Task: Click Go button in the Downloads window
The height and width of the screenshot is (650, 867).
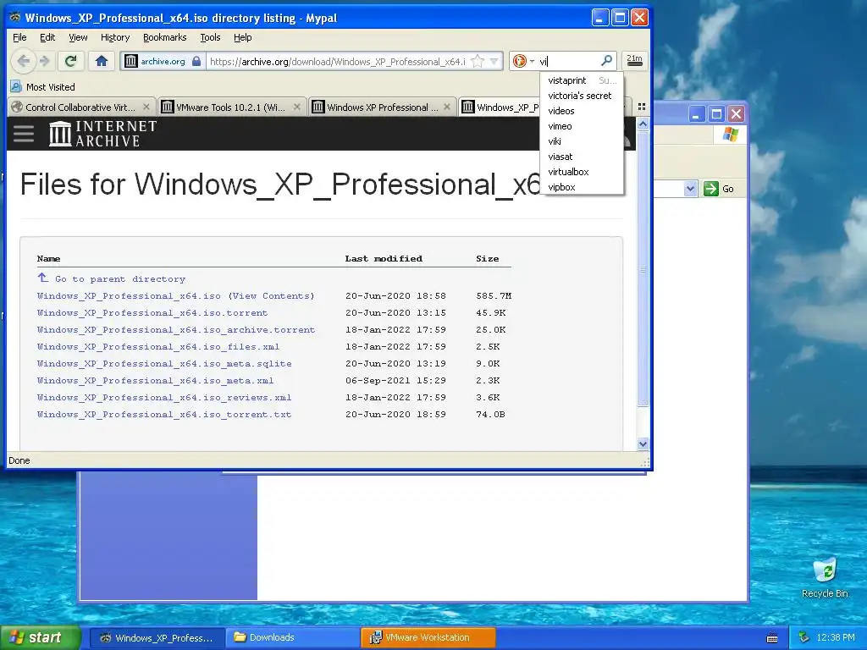Action: 719,189
